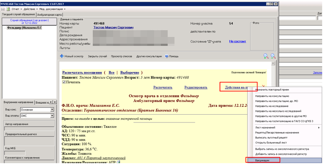Click Просмотр списков toolbar button
The image size is (323, 164).
[121, 56]
